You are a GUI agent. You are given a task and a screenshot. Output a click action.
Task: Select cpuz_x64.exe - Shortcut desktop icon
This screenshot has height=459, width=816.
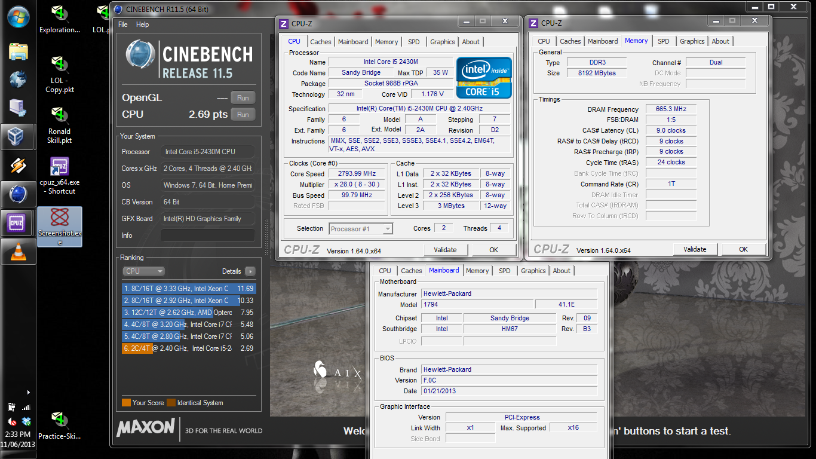click(x=59, y=176)
